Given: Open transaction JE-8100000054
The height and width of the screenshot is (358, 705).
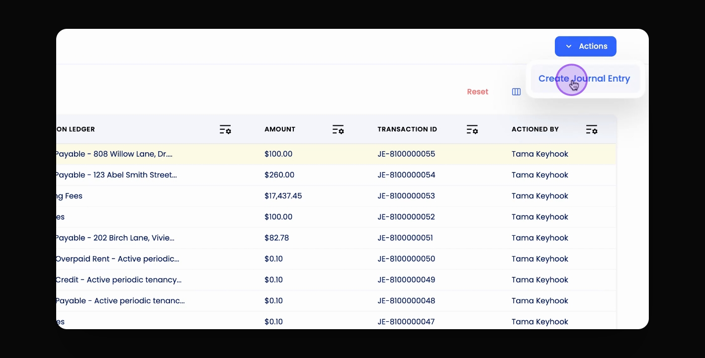Looking at the screenshot, I should [x=406, y=175].
